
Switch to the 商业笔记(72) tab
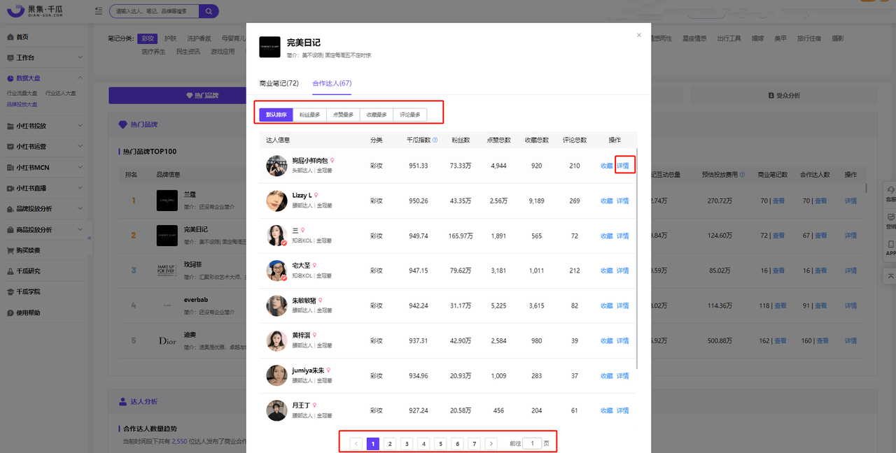tap(279, 83)
